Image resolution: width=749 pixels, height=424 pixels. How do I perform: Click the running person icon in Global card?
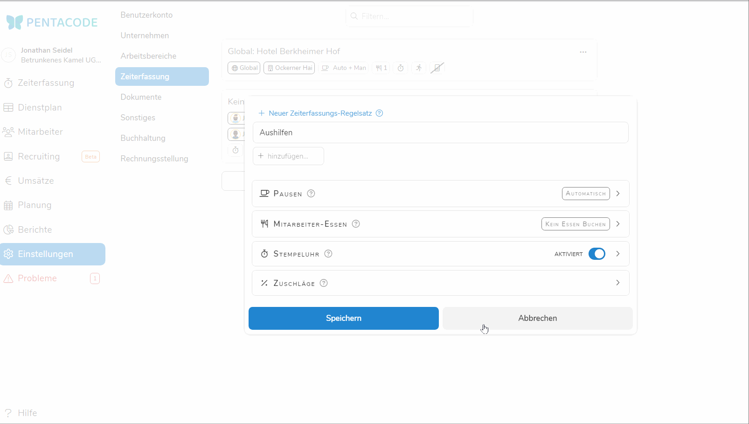pos(419,68)
